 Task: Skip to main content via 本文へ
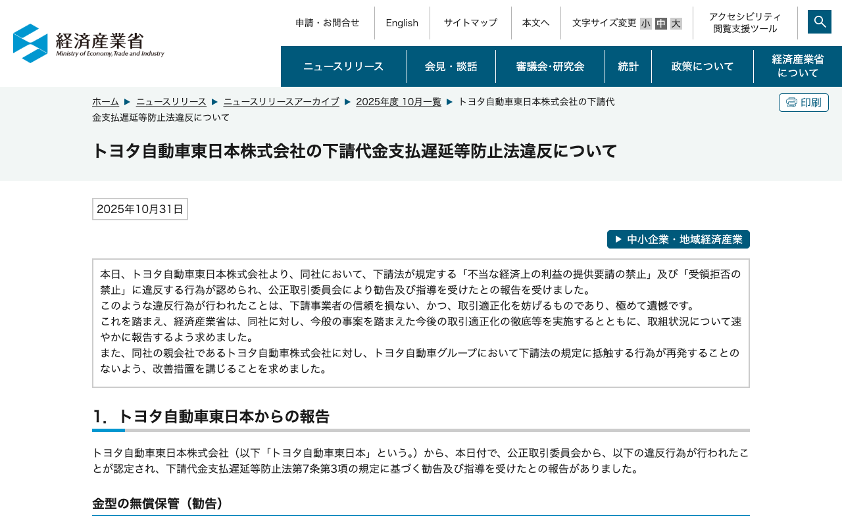tap(536, 23)
